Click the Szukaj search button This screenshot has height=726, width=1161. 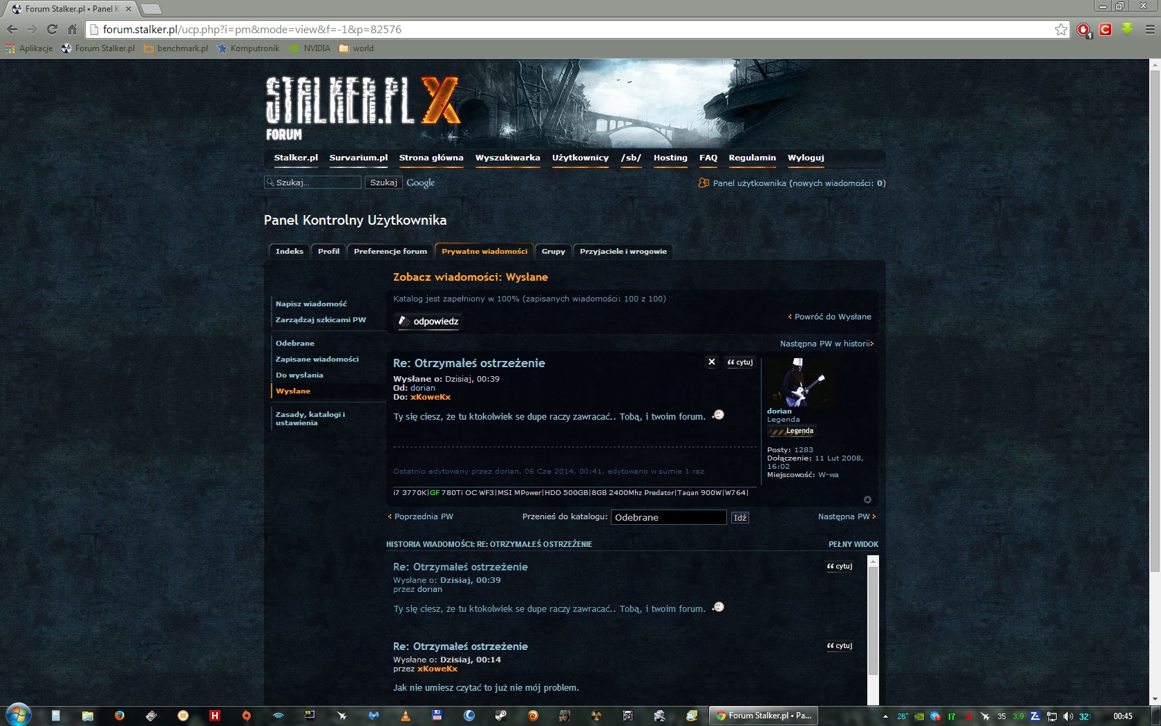384,183
